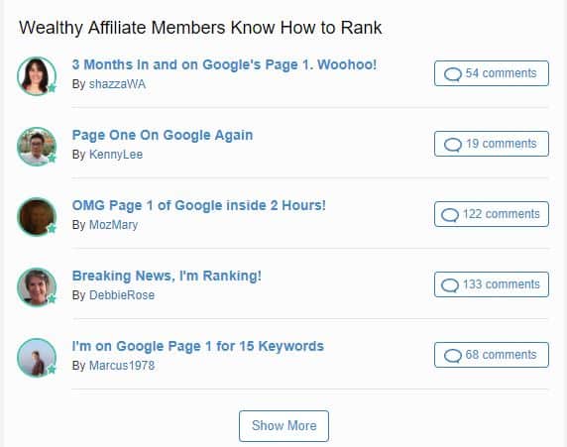Viewport: 567px width, 447px height.
Task: View the 122 comments button
Action: click(492, 214)
